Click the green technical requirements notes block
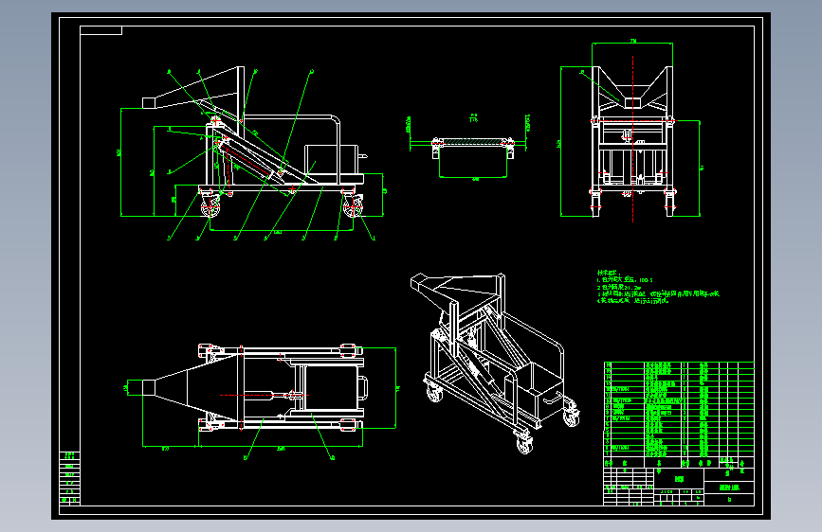The image size is (822, 532). tap(658, 287)
